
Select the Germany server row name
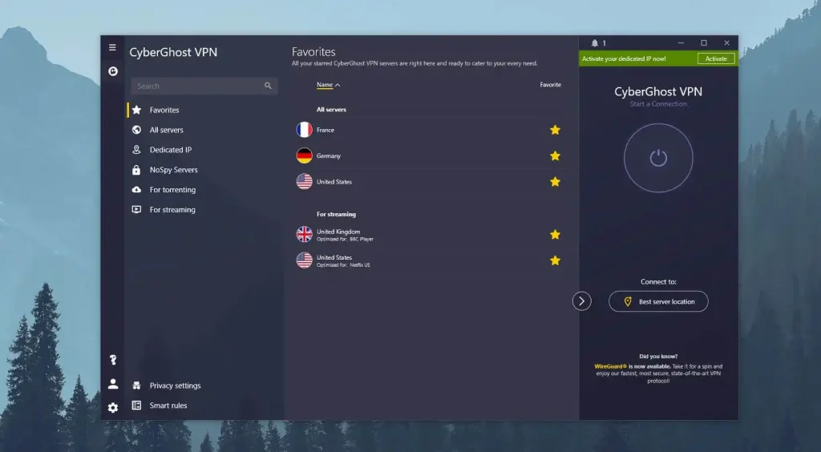pyautogui.click(x=328, y=156)
